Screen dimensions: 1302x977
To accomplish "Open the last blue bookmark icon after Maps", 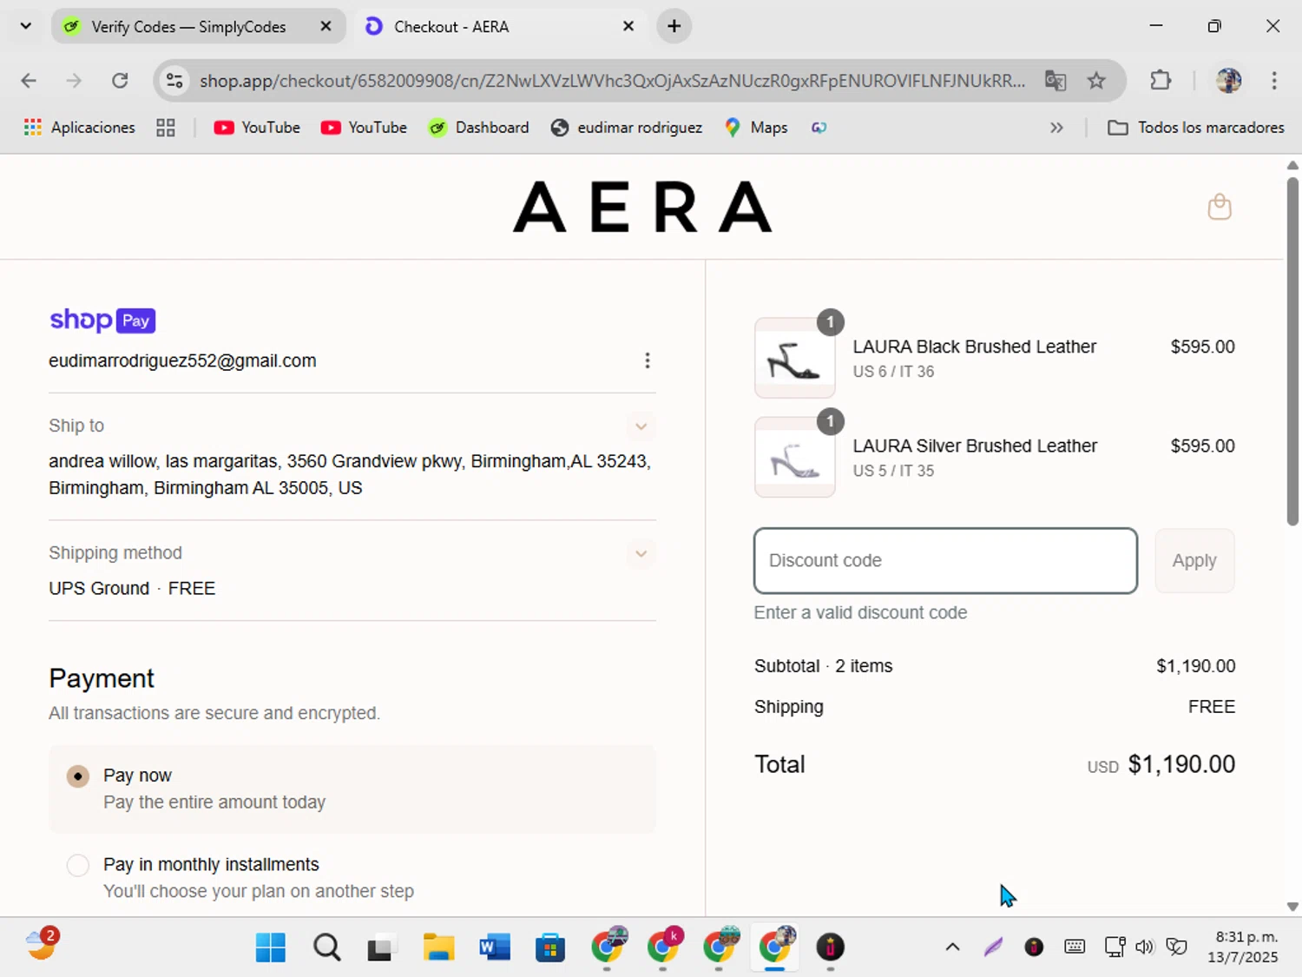I will [x=819, y=128].
